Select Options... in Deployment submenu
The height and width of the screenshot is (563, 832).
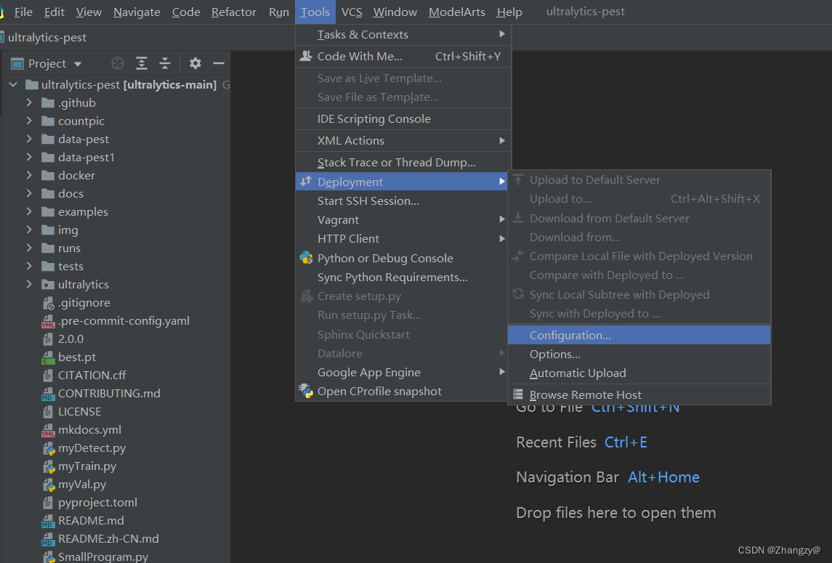point(639,354)
